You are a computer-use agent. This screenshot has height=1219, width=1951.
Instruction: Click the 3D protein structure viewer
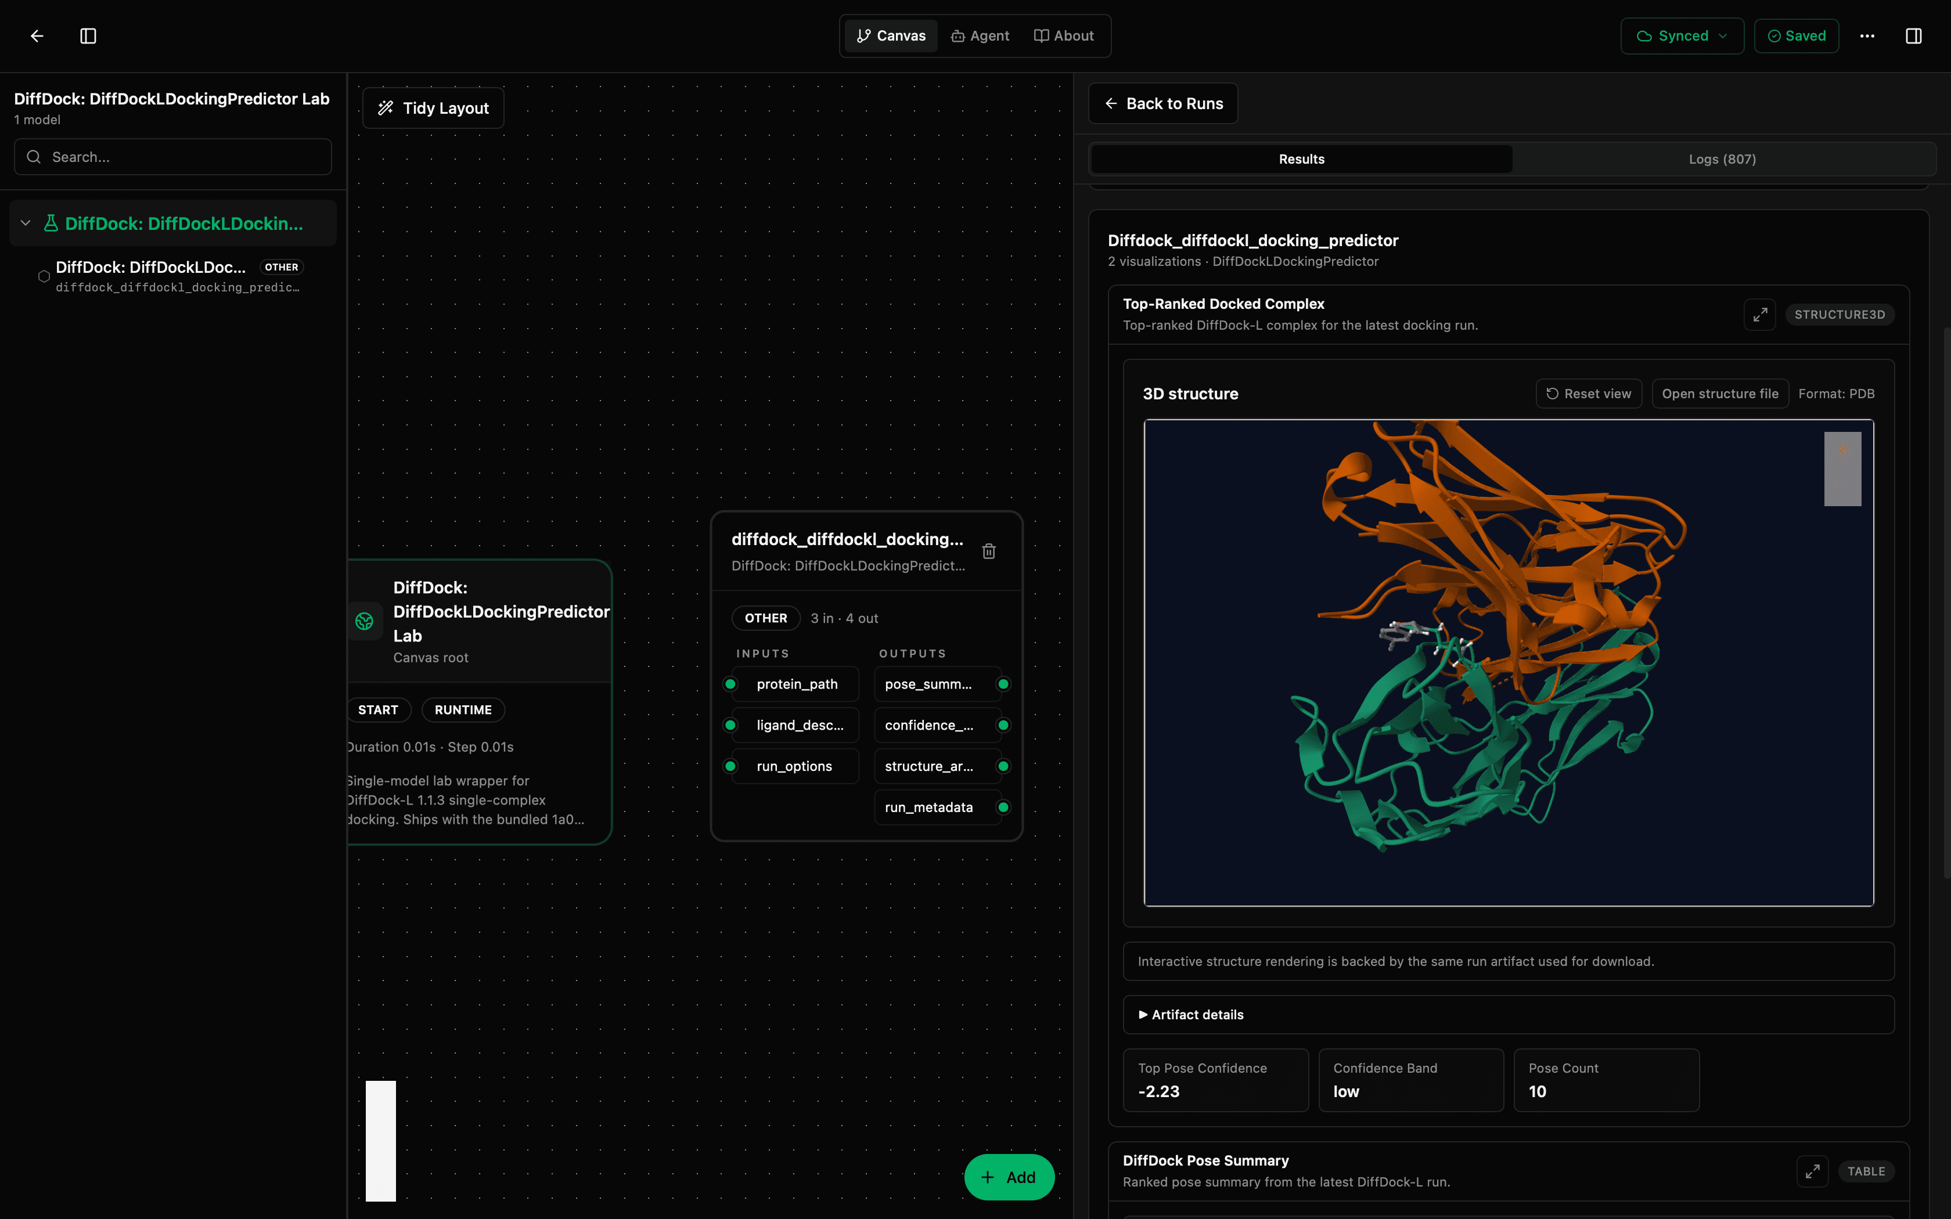tap(1509, 663)
